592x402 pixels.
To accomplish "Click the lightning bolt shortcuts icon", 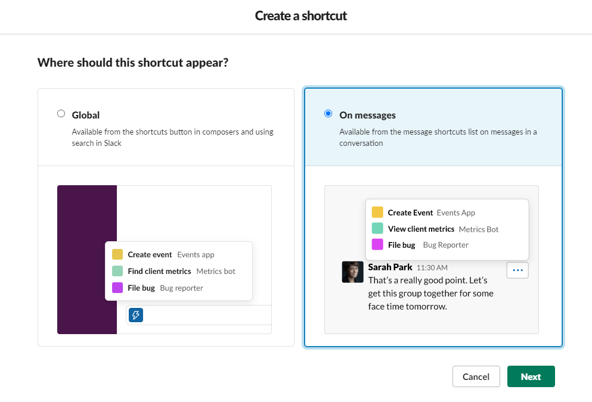I will point(136,315).
